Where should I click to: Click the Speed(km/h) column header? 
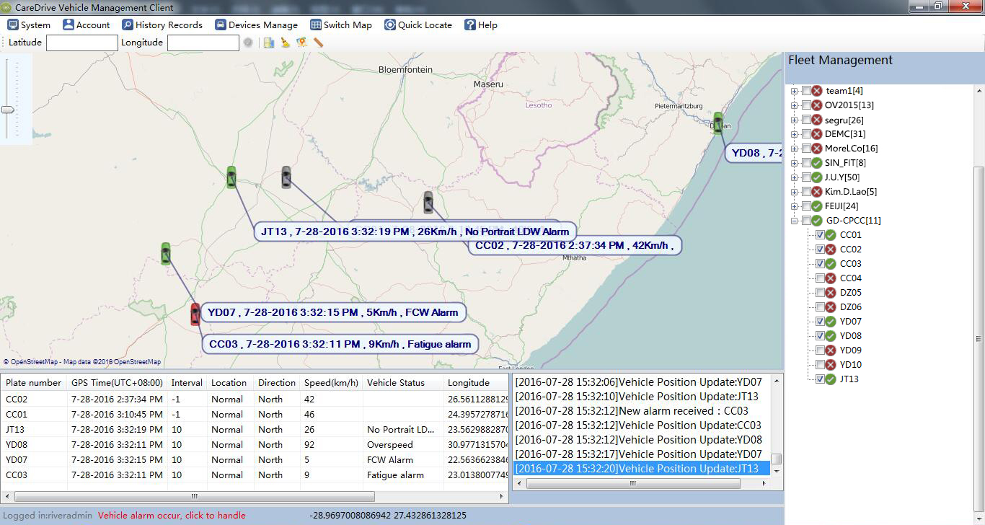(330, 383)
